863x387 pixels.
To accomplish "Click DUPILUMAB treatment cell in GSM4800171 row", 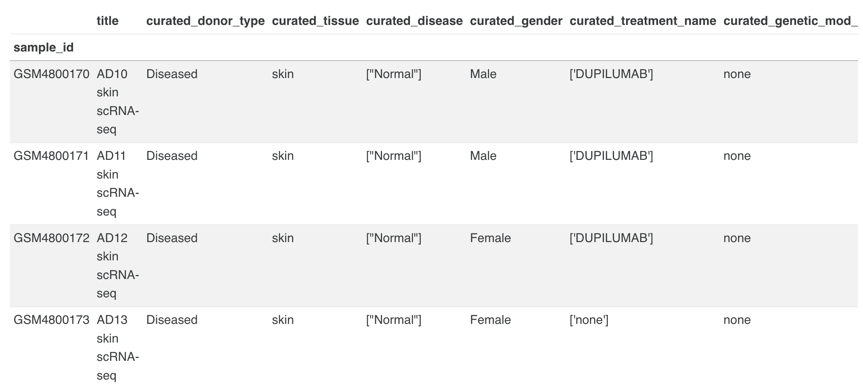I will point(611,156).
